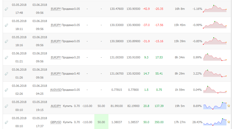Viewport: 232px width, 129px height.
Task: Select the loss value -17.56
Action: coord(159,25)
